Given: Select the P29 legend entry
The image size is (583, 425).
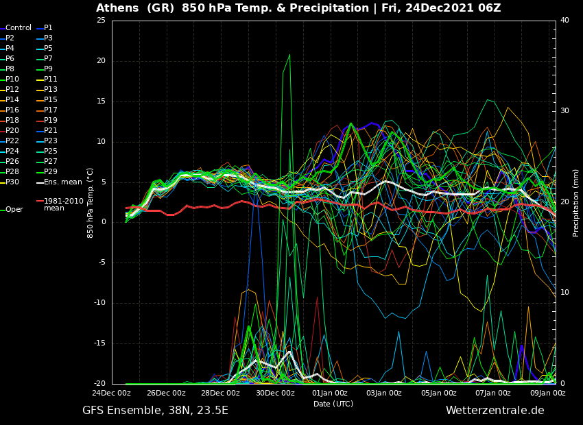Looking at the screenshot, I should [51, 172].
